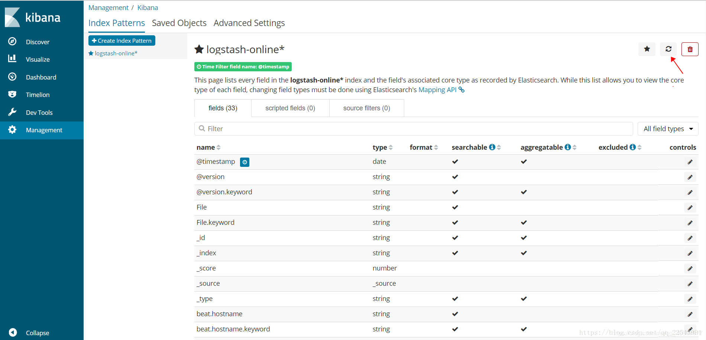This screenshot has width=706, height=340.
Task: Switch to scripted fields (0) tab
Action: 290,108
